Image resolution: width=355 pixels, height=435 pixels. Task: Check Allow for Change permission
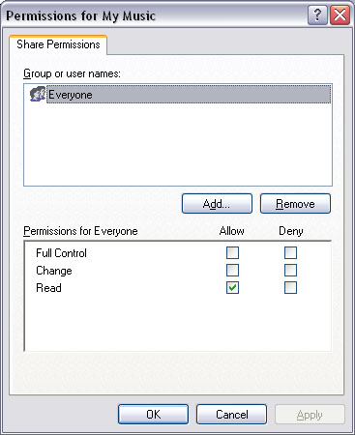coord(232,271)
